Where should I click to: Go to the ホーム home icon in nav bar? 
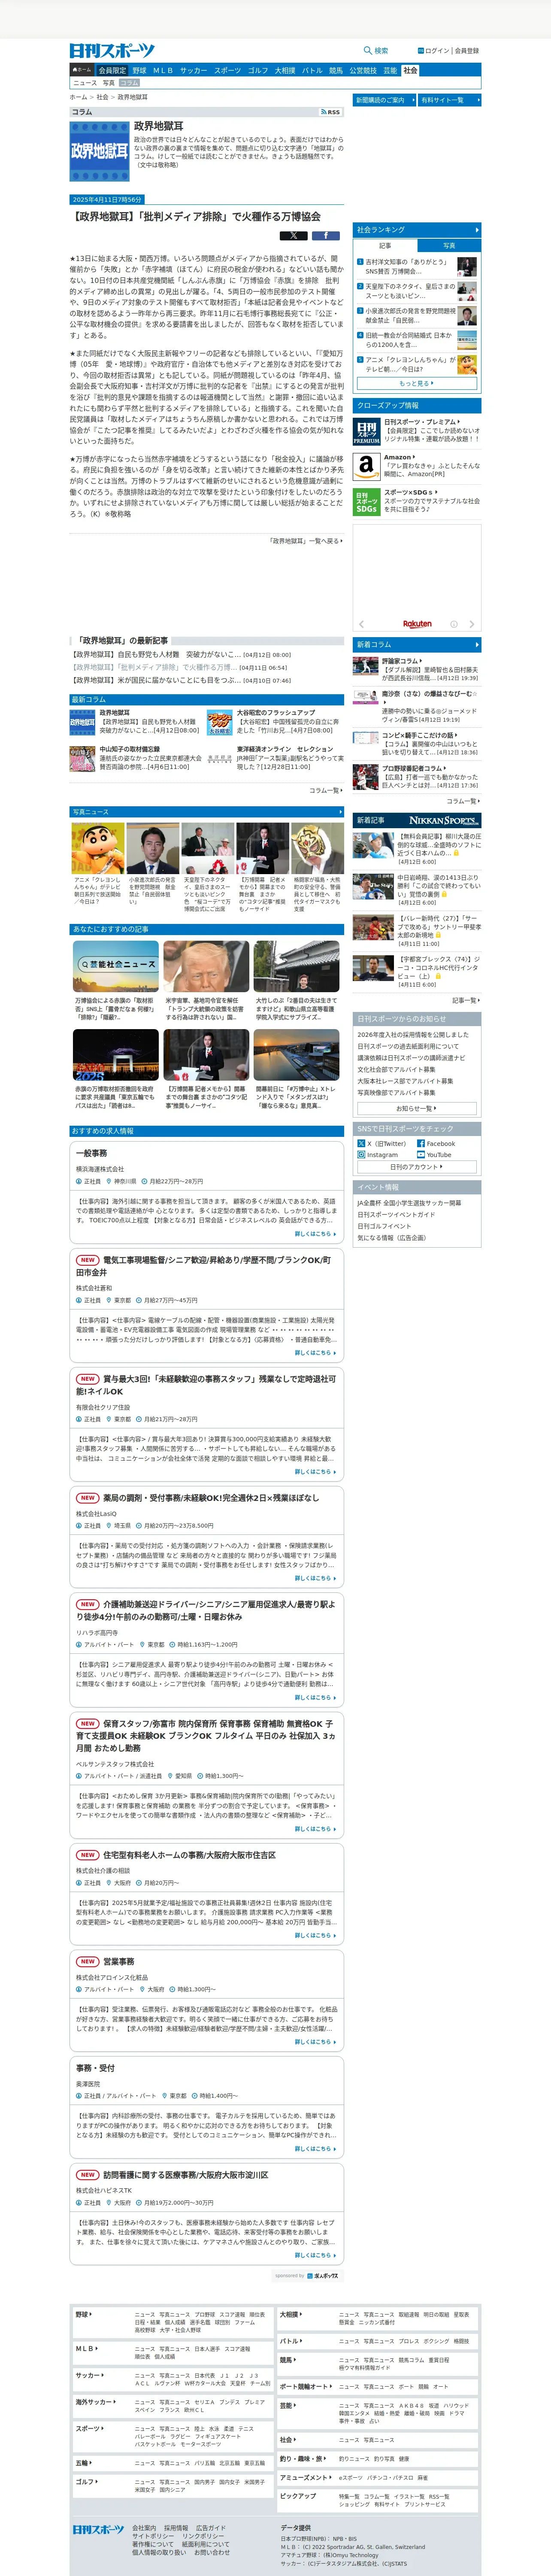coord(82,71)
